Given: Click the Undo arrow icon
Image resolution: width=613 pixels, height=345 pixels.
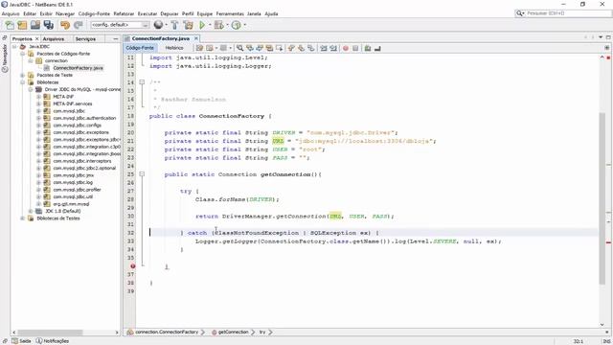Looking at the screenshot, I should tap(65, 25).
